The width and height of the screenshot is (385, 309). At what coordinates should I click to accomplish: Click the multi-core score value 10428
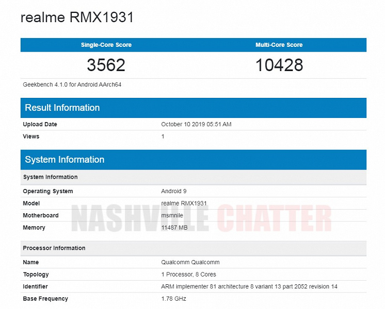click(279, 65)
